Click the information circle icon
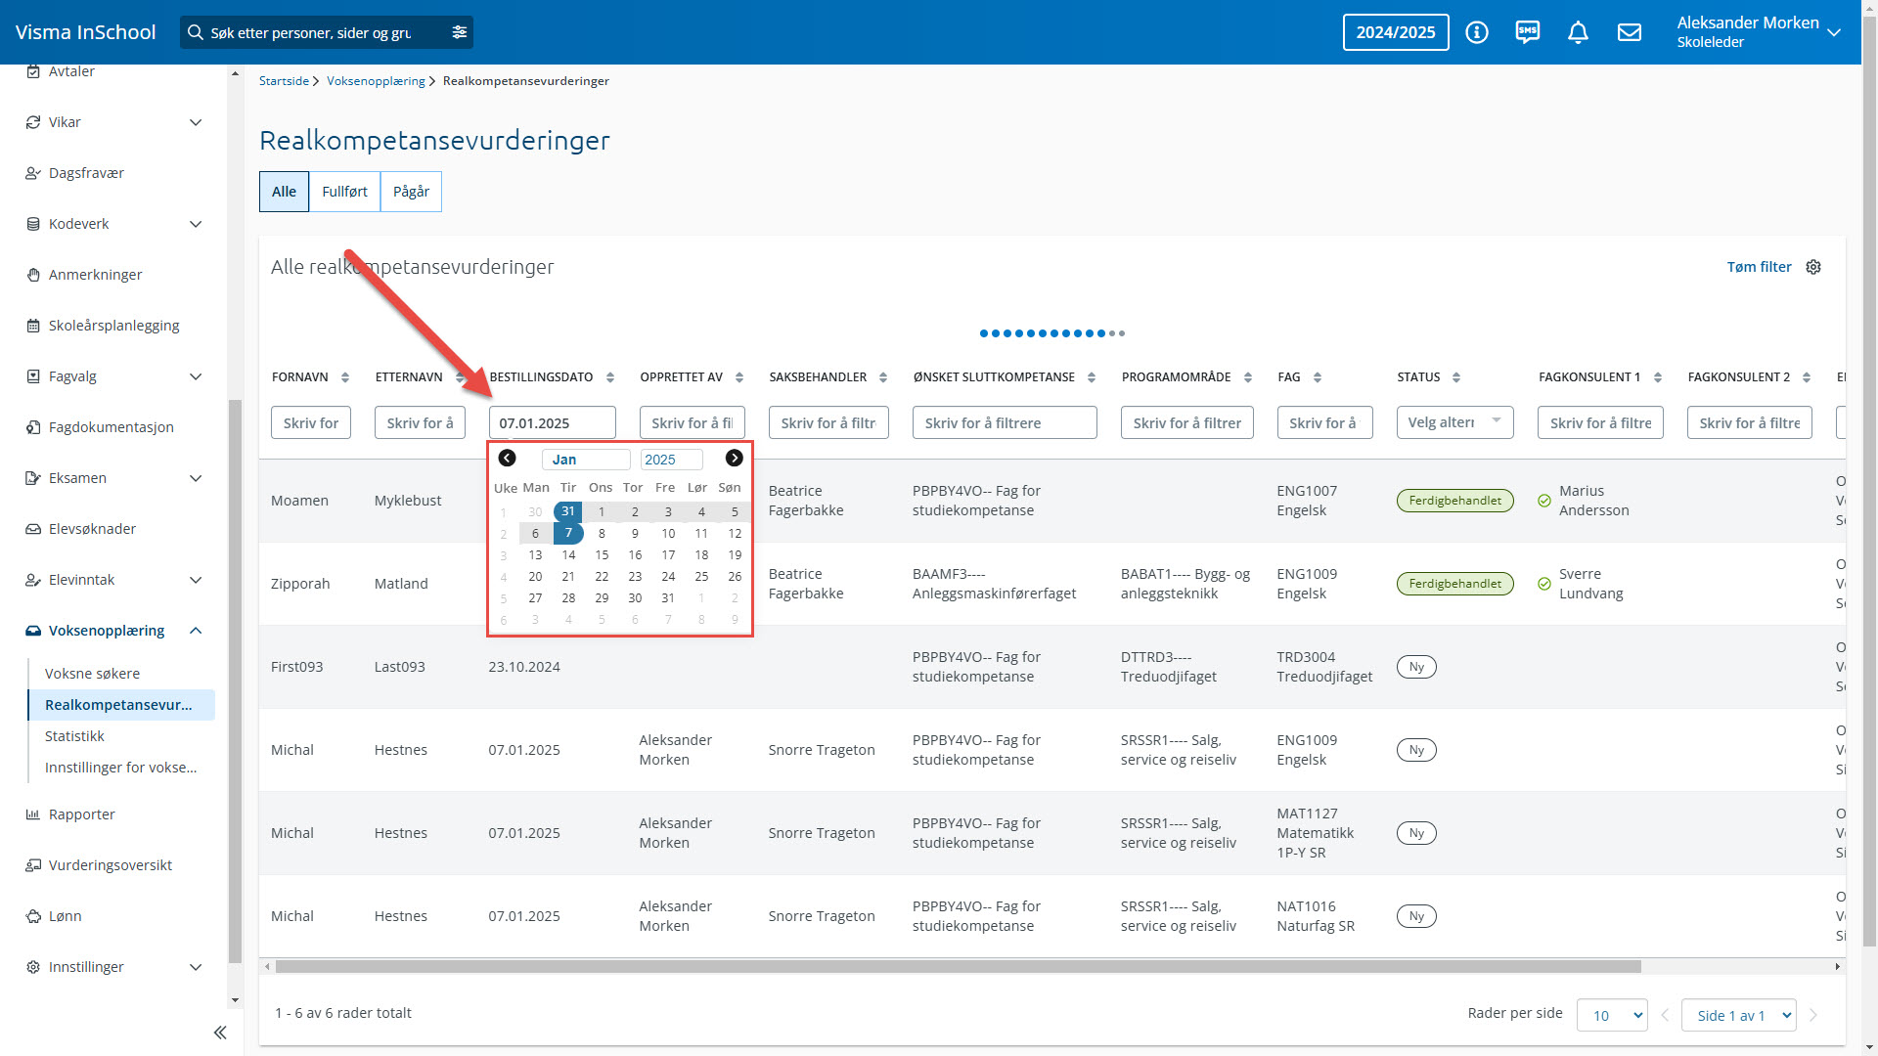The image size is (1878, 1056). click(x=1477, y=32)
